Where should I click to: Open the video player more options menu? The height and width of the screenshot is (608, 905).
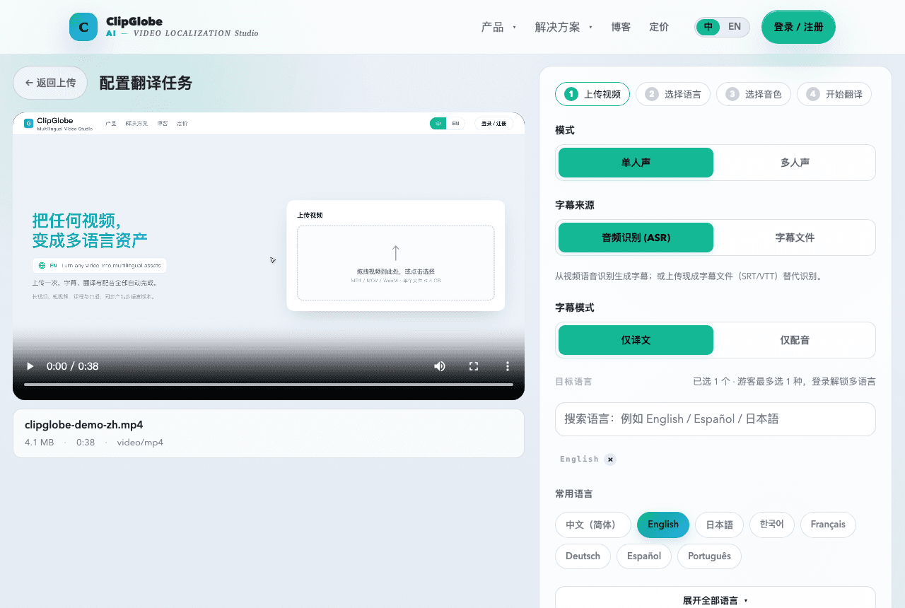point(507,366)
